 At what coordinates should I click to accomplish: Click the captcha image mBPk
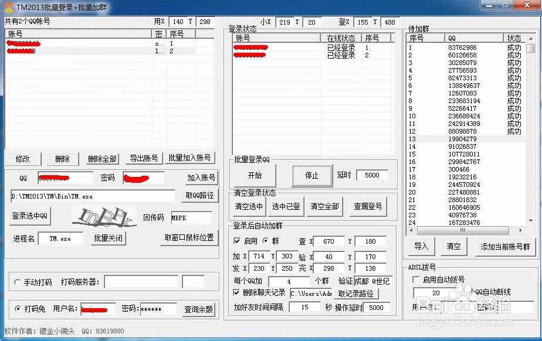pyautogui.click(x=104, y=217)
